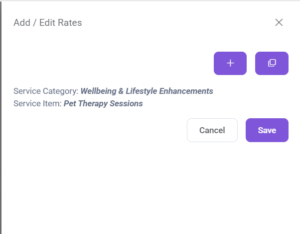Screen dimensions: 300x234
Task: Click the "Service Category:" label
Action: (46, 91)
